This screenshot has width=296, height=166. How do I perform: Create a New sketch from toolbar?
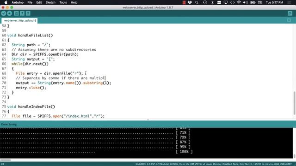coord(16,13)
